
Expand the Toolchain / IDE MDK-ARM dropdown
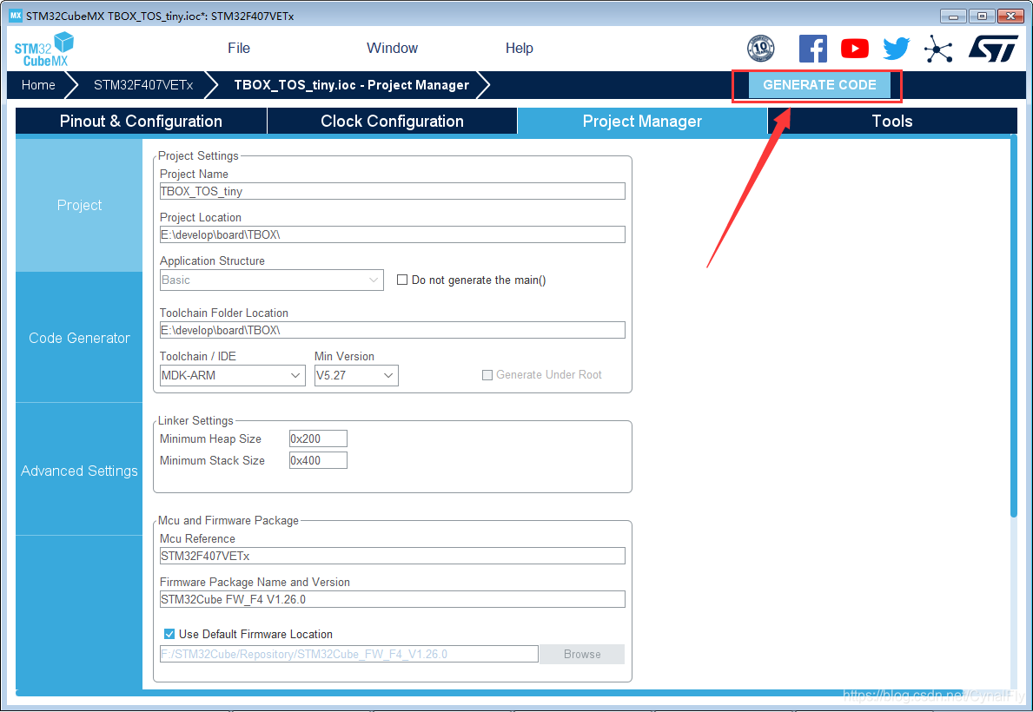pyautogui.click(x=232, y=375)
